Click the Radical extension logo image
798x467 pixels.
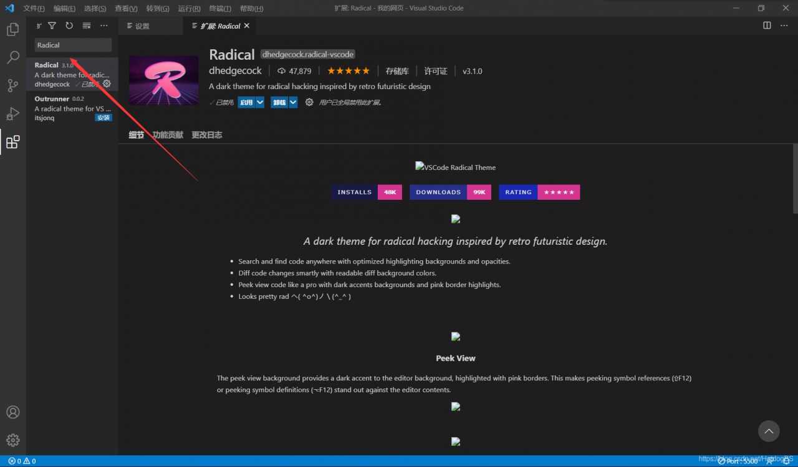163,80
